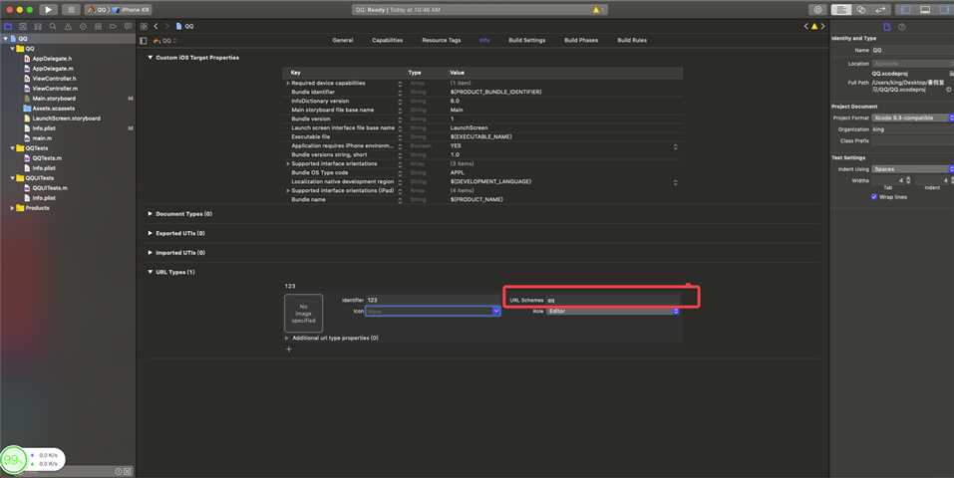The width and height of the screenshot is (954, 478).
Task: Open the Report navigator icon
Action: click(128, 27)
